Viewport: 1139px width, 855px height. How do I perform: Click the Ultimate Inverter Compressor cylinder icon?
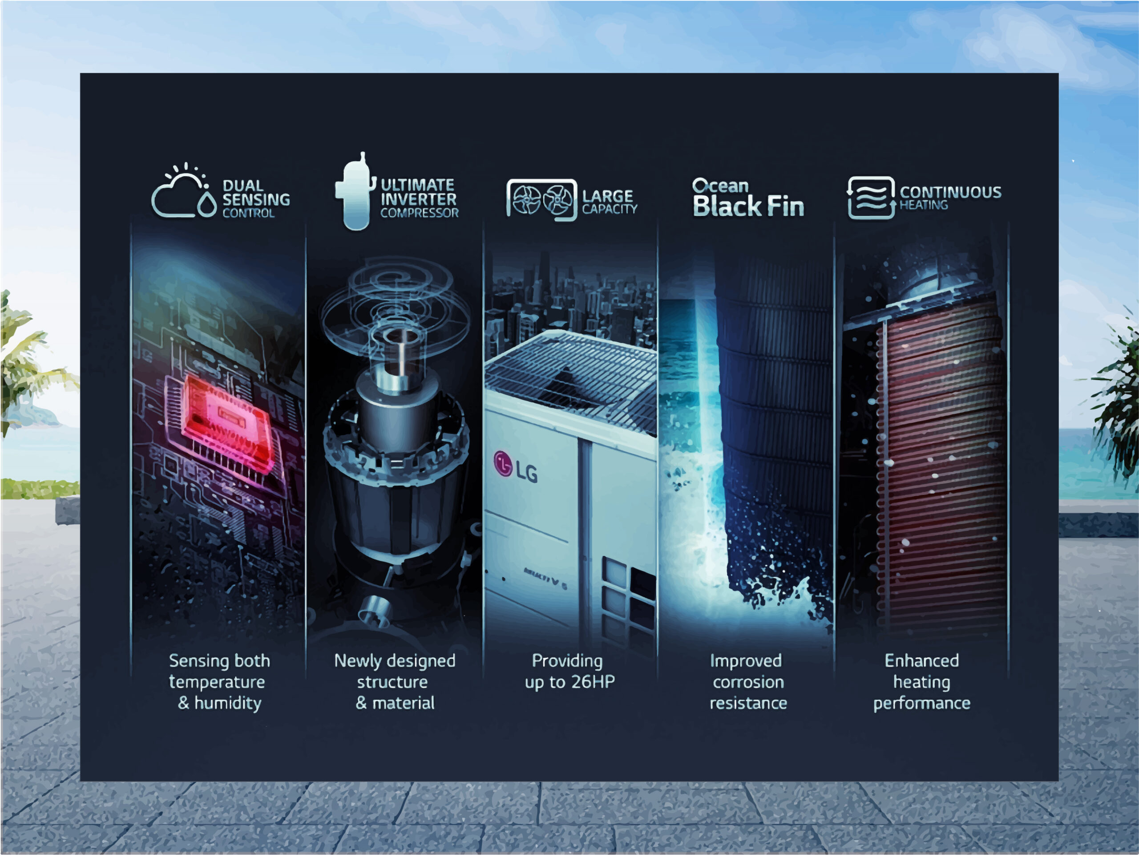pyautogui.click(x=356, y=190)
